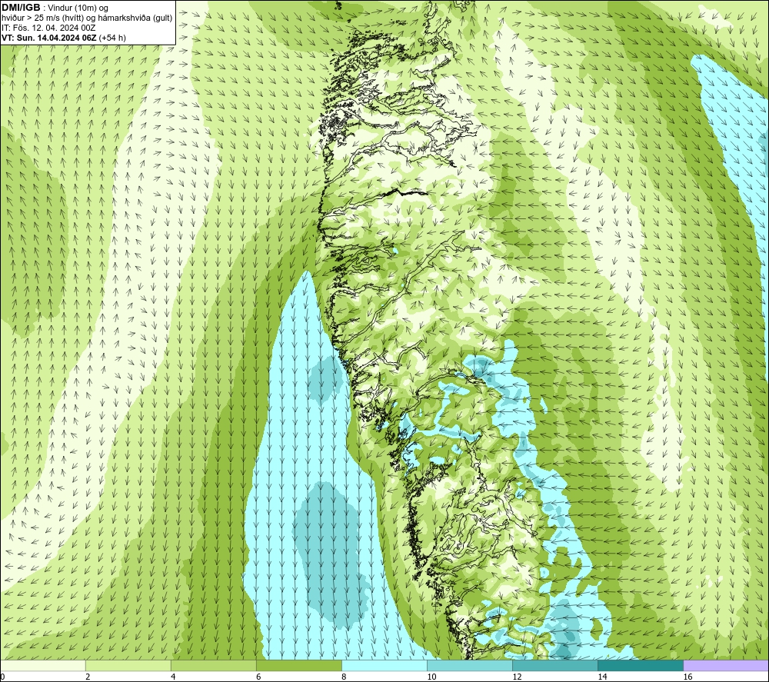This screenshot has width=769, height=682.
Task: Click the "0" scale label
Action: click(2, 677)
